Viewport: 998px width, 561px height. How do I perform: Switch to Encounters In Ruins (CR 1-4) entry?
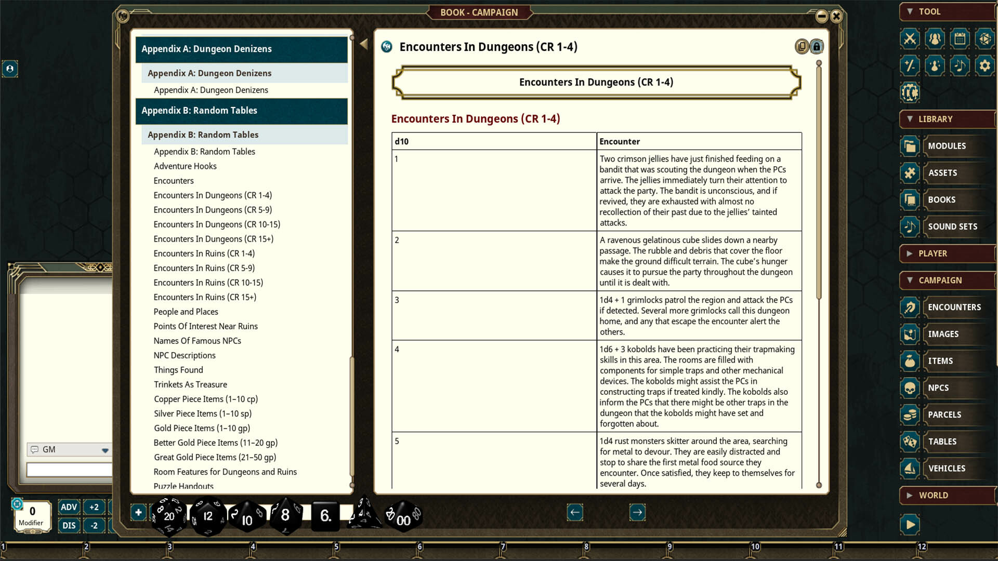(x=204, y=253)
